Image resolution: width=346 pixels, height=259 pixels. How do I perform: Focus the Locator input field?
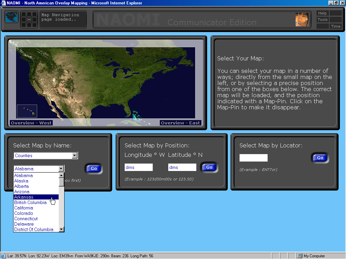point(253,158)
